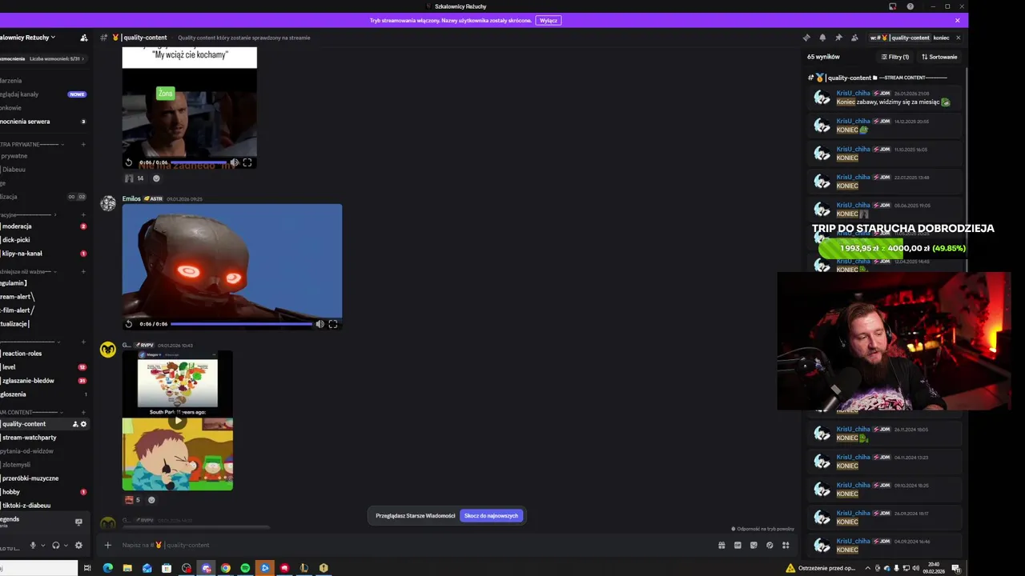Add reaction beside the 5 count reaction

coord(151,500)
